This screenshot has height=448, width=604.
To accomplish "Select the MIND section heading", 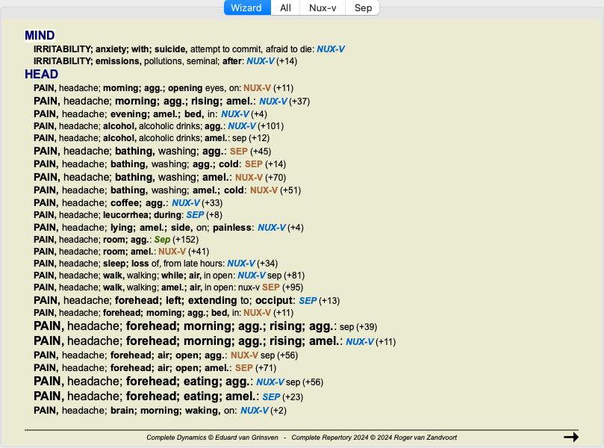I will click(x=40, y=35).
